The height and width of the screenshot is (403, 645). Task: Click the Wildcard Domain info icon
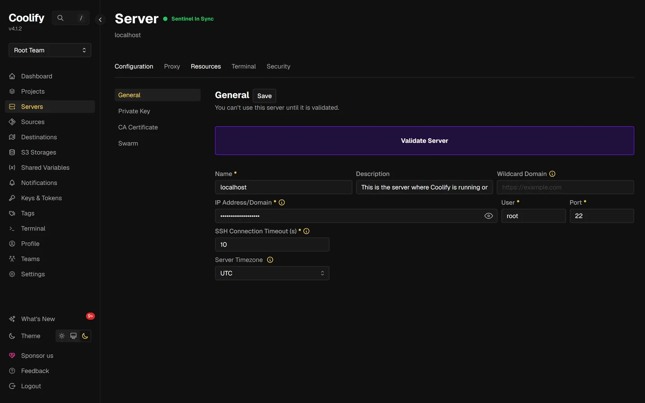[552, 174]
